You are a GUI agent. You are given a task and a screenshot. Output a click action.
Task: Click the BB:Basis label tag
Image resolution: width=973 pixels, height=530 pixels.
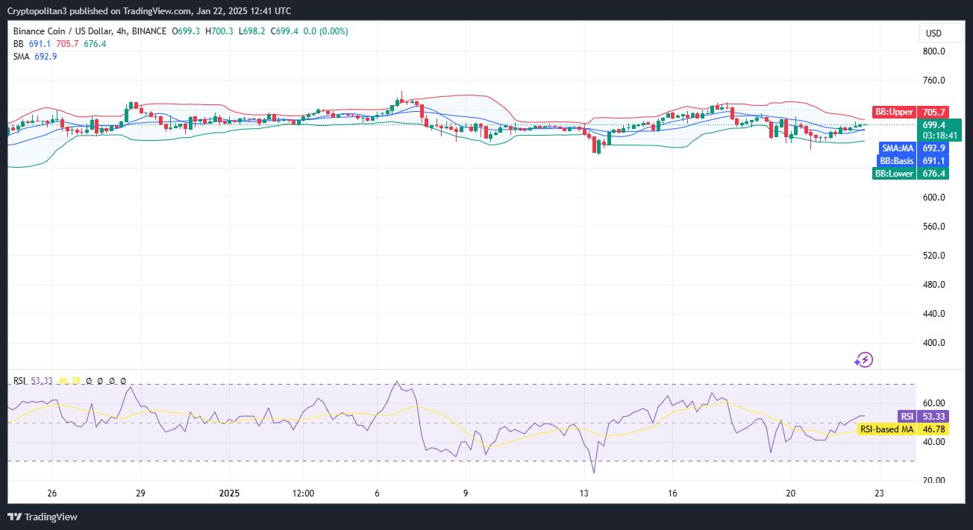pyautogui.click(x=896, y=160)
